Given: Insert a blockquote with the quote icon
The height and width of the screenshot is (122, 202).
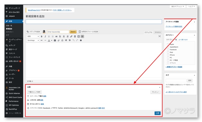Looking at the screenshot, I should tap(56, 36).
